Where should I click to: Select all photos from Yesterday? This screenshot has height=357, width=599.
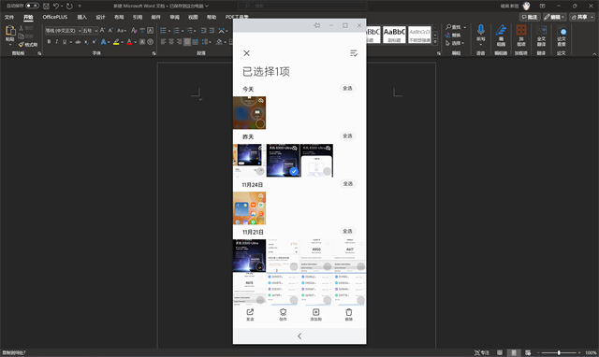(347, 136)
